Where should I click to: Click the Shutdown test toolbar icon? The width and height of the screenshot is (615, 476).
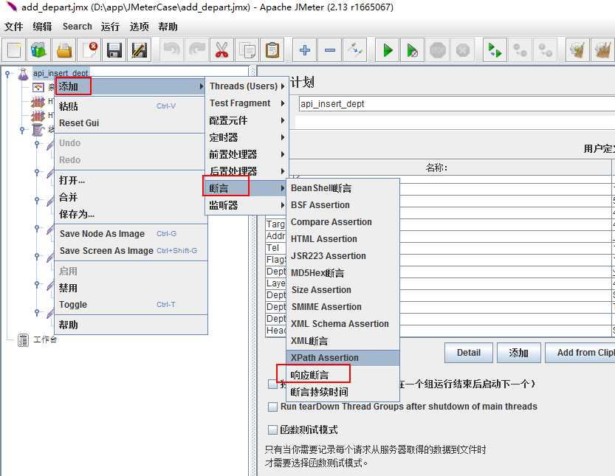(462, 50)
